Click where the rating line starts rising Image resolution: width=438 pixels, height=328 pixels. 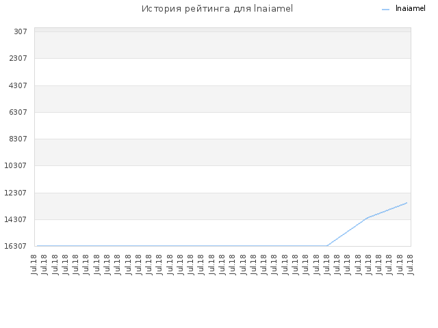tap(327, 246)
